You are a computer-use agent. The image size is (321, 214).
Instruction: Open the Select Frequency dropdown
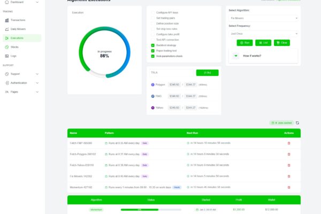pos(263,33)
